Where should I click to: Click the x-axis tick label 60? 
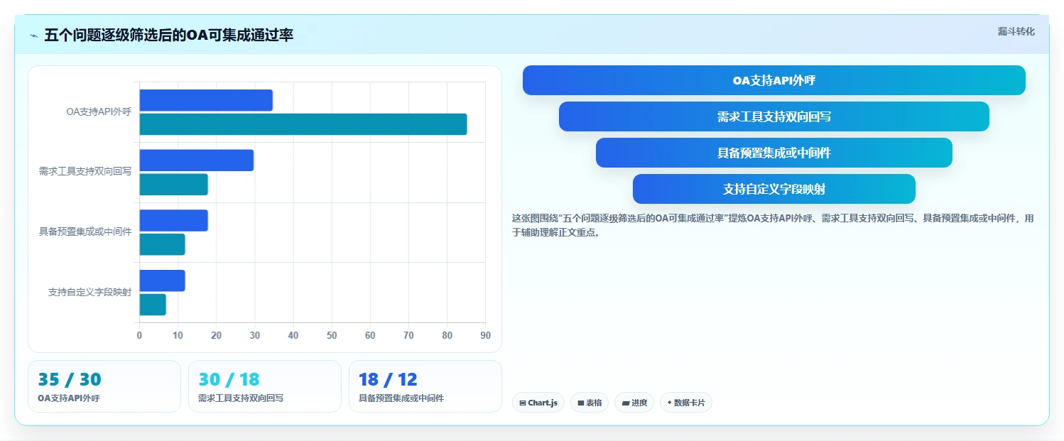(x=370, y=335)
